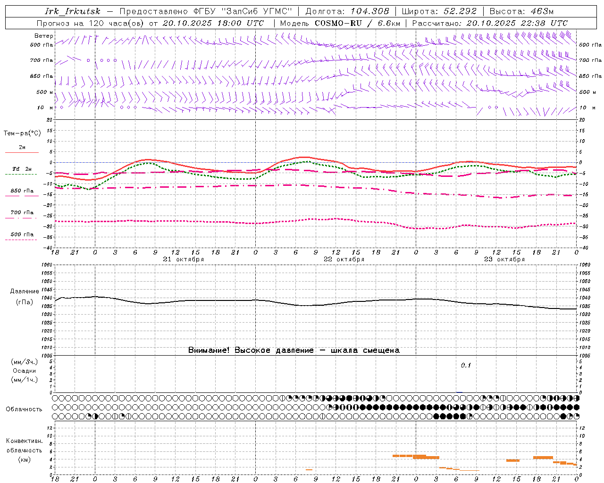Image resolution: width=604 pixels, height=483 pixels.
Task: Click the Рассчитано: 20.10.2025 22:38 UTC text
Action: tap(490, 23)
